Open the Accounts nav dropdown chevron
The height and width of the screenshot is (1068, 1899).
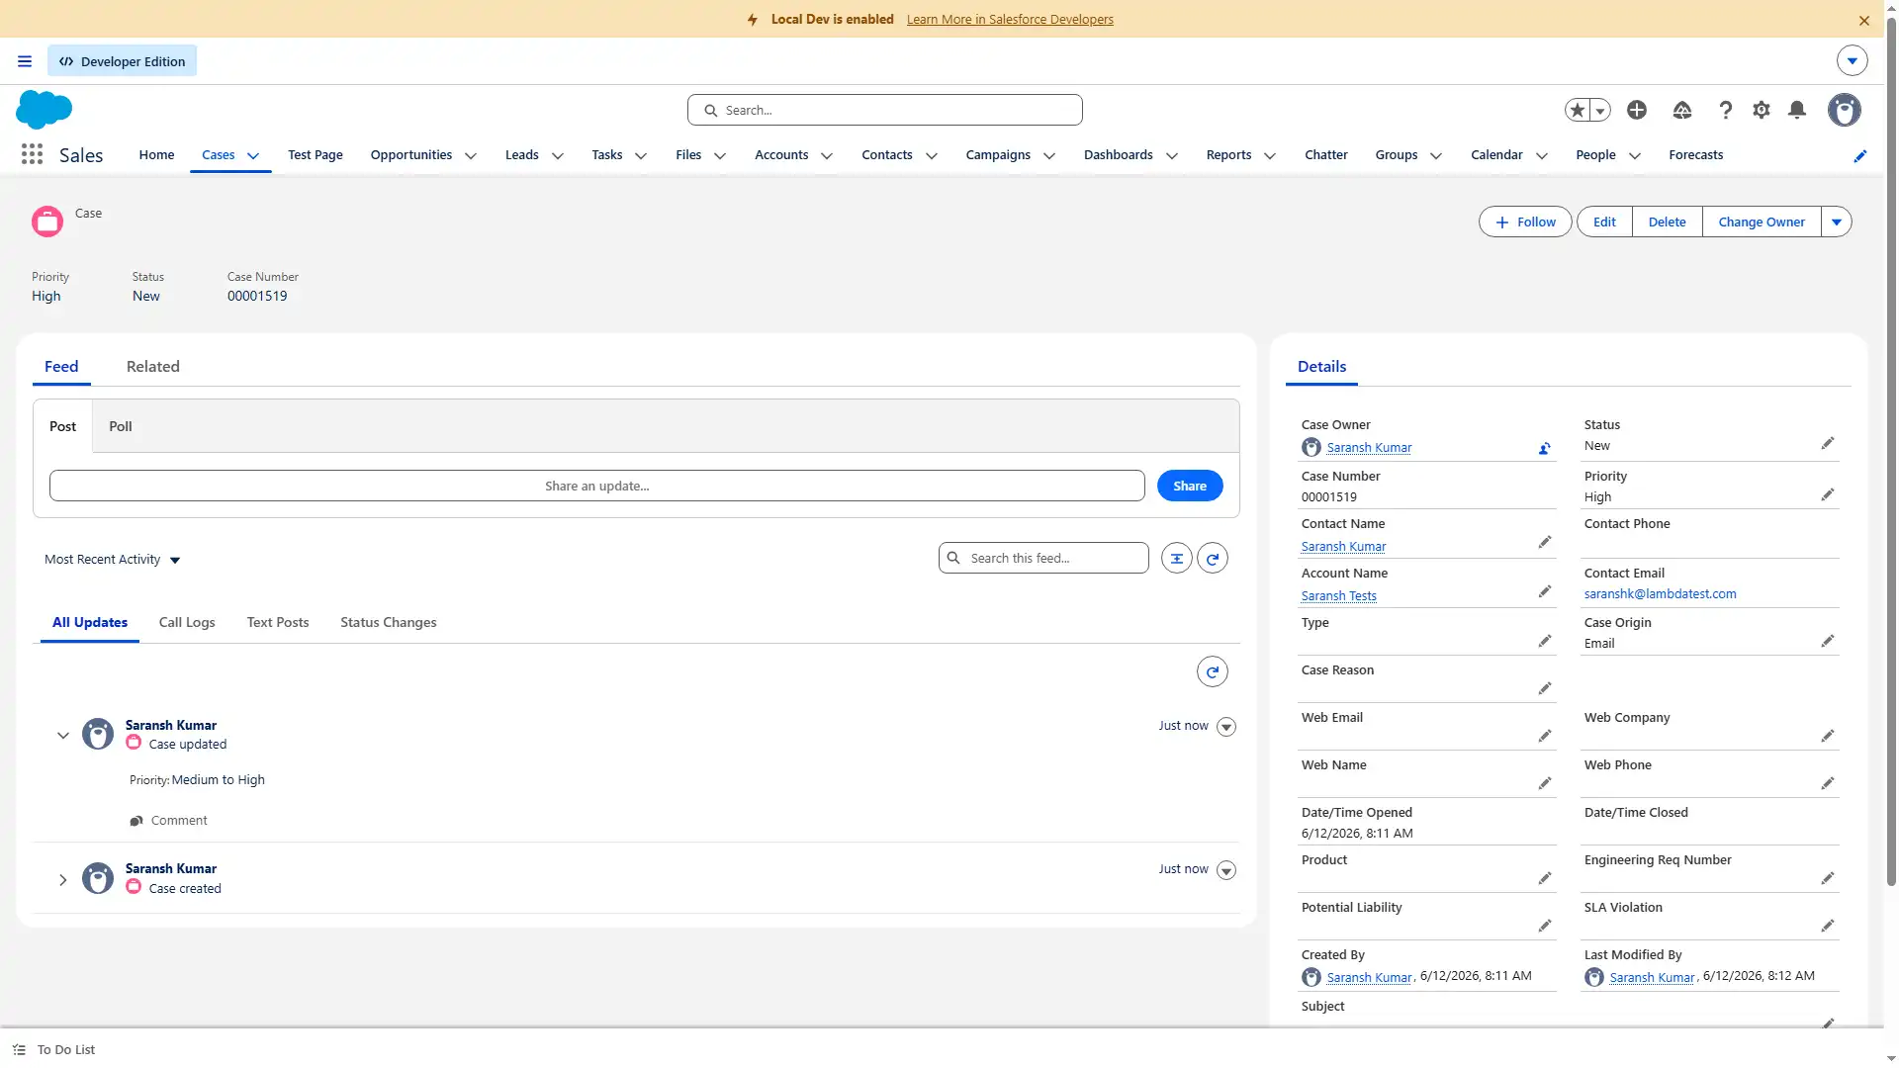[x=827, y=156]
